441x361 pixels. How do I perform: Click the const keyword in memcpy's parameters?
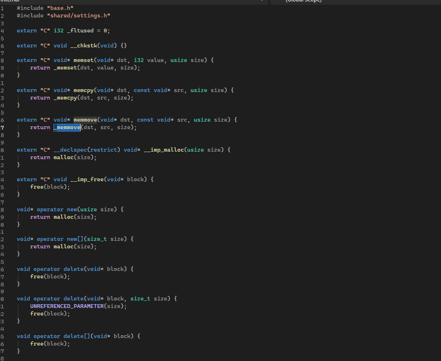click(x=142, y=90)
